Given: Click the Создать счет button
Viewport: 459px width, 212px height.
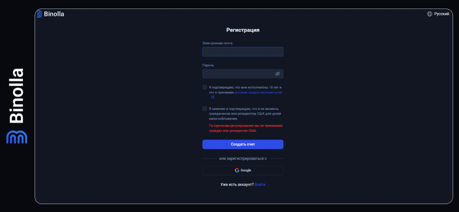Looking at the screenshot, I should 242,144.
